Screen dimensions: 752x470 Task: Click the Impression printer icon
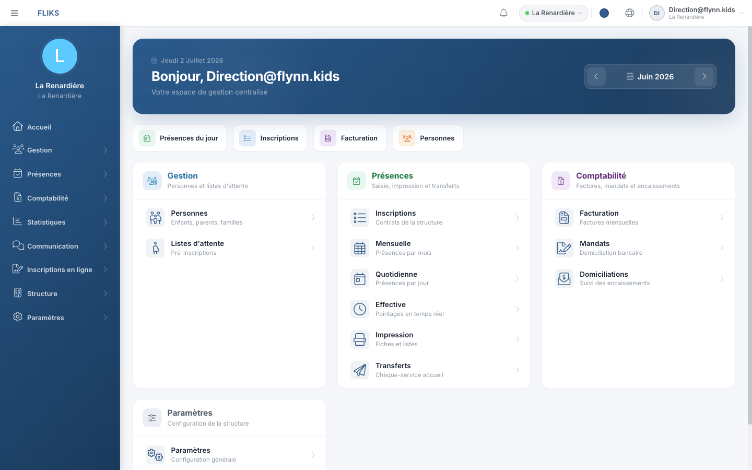click(x=360, y=339)
